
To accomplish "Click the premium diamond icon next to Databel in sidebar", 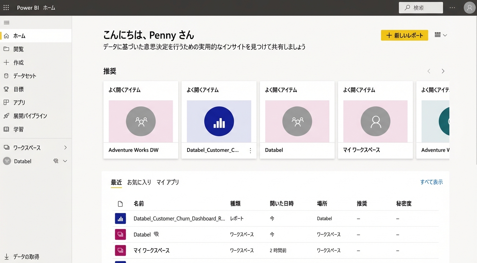I will pos(56,161).
